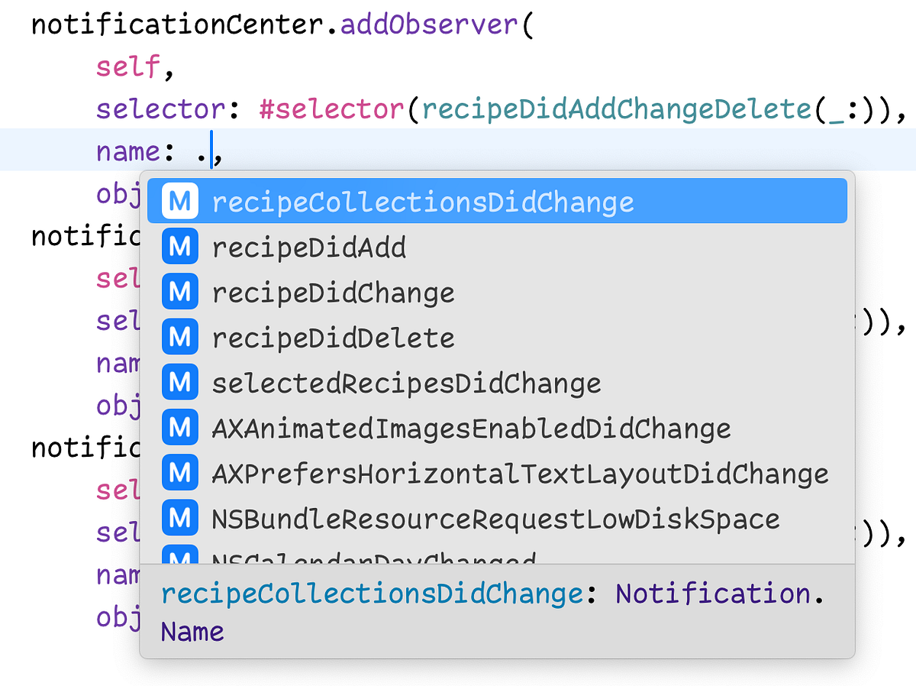Select the recipeDidDelete completion suggestion
This screenshot has height=686, width=916.
(331, 336)
